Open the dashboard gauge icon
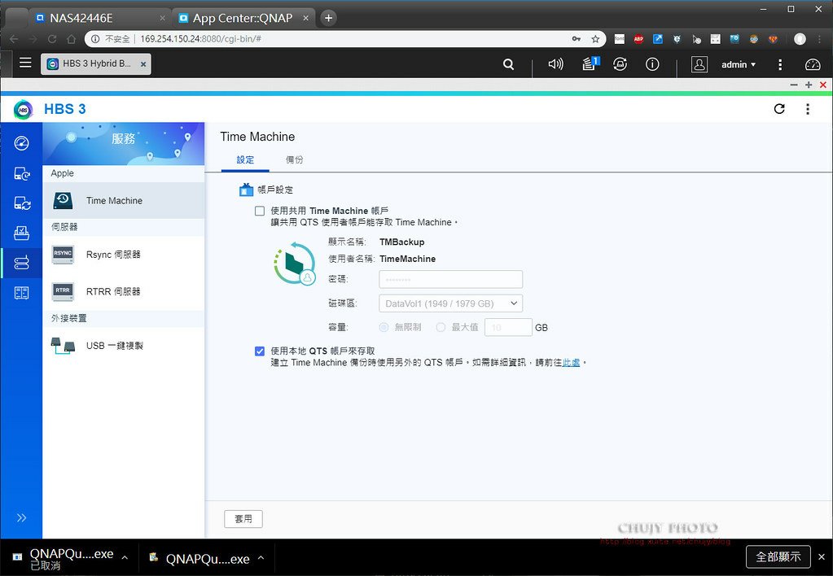833x576 pixels. 813,64
